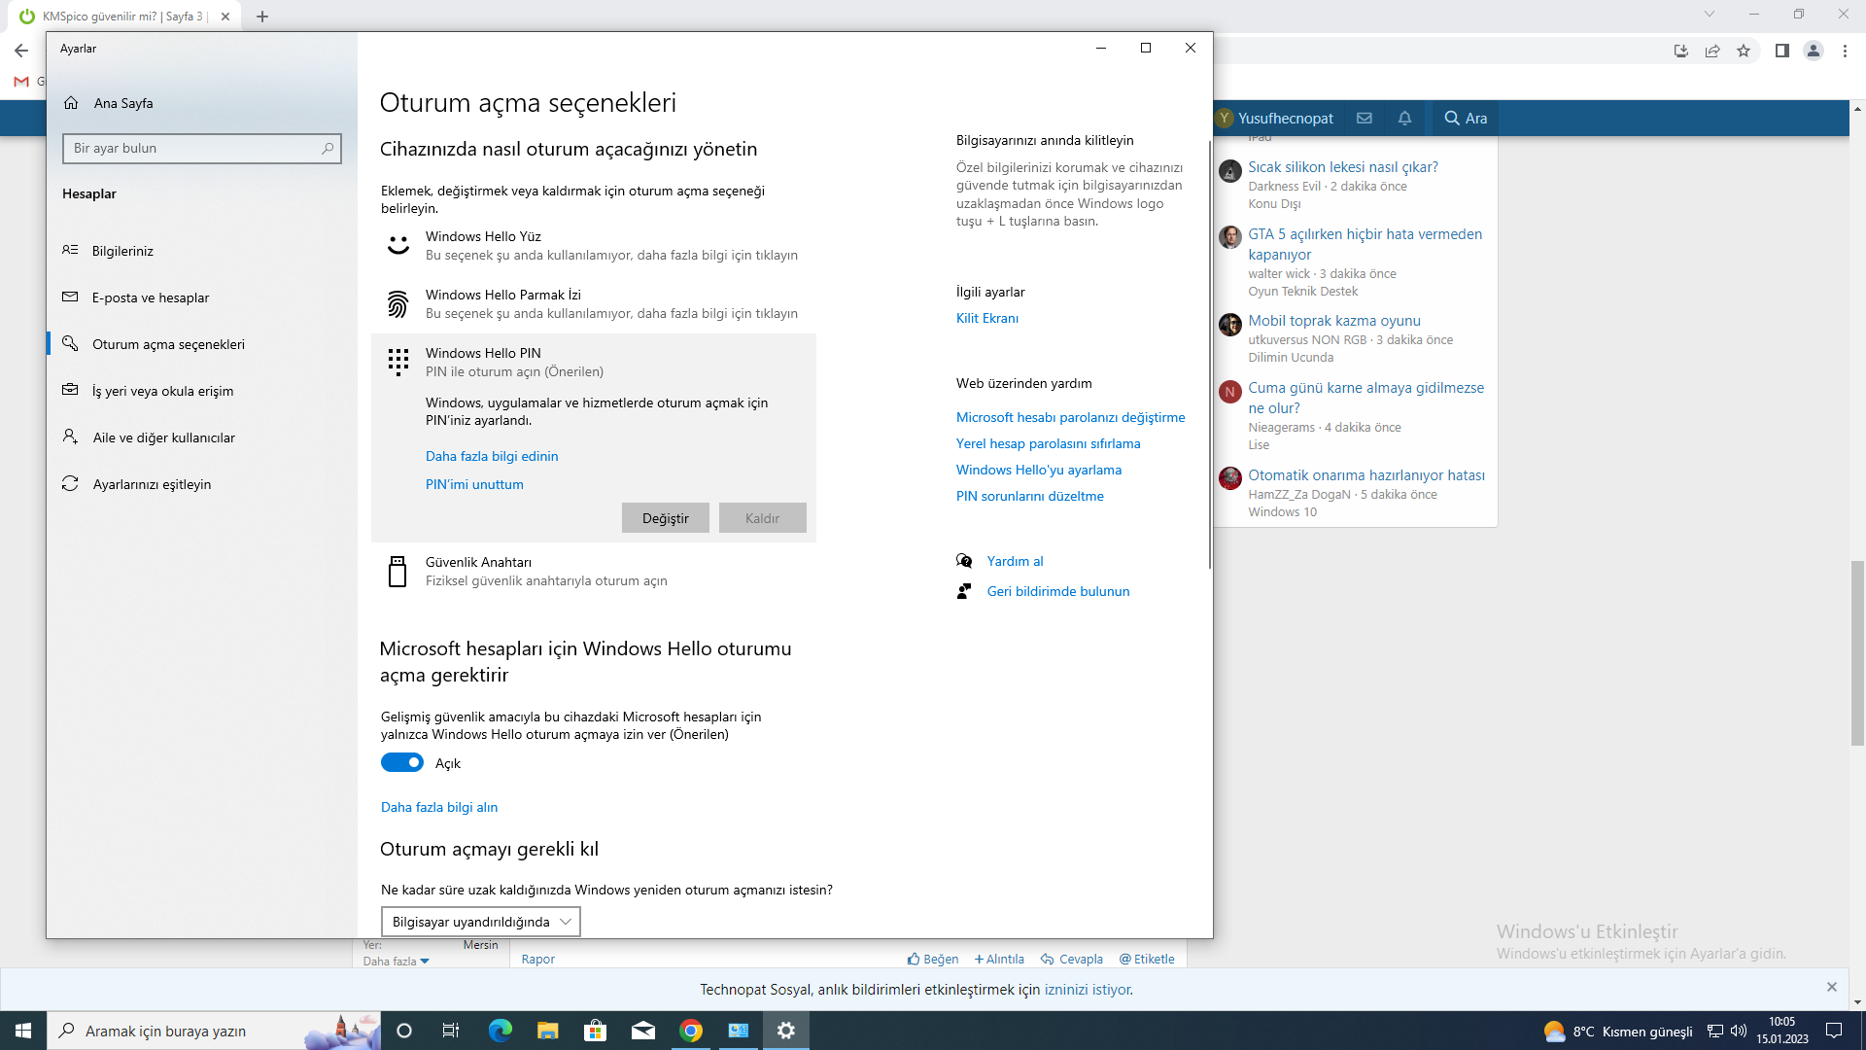Viewport: 1866px width, 1050px height.
Task: Expand Daha fazla under user info
Action: click(x=396, y=962)
